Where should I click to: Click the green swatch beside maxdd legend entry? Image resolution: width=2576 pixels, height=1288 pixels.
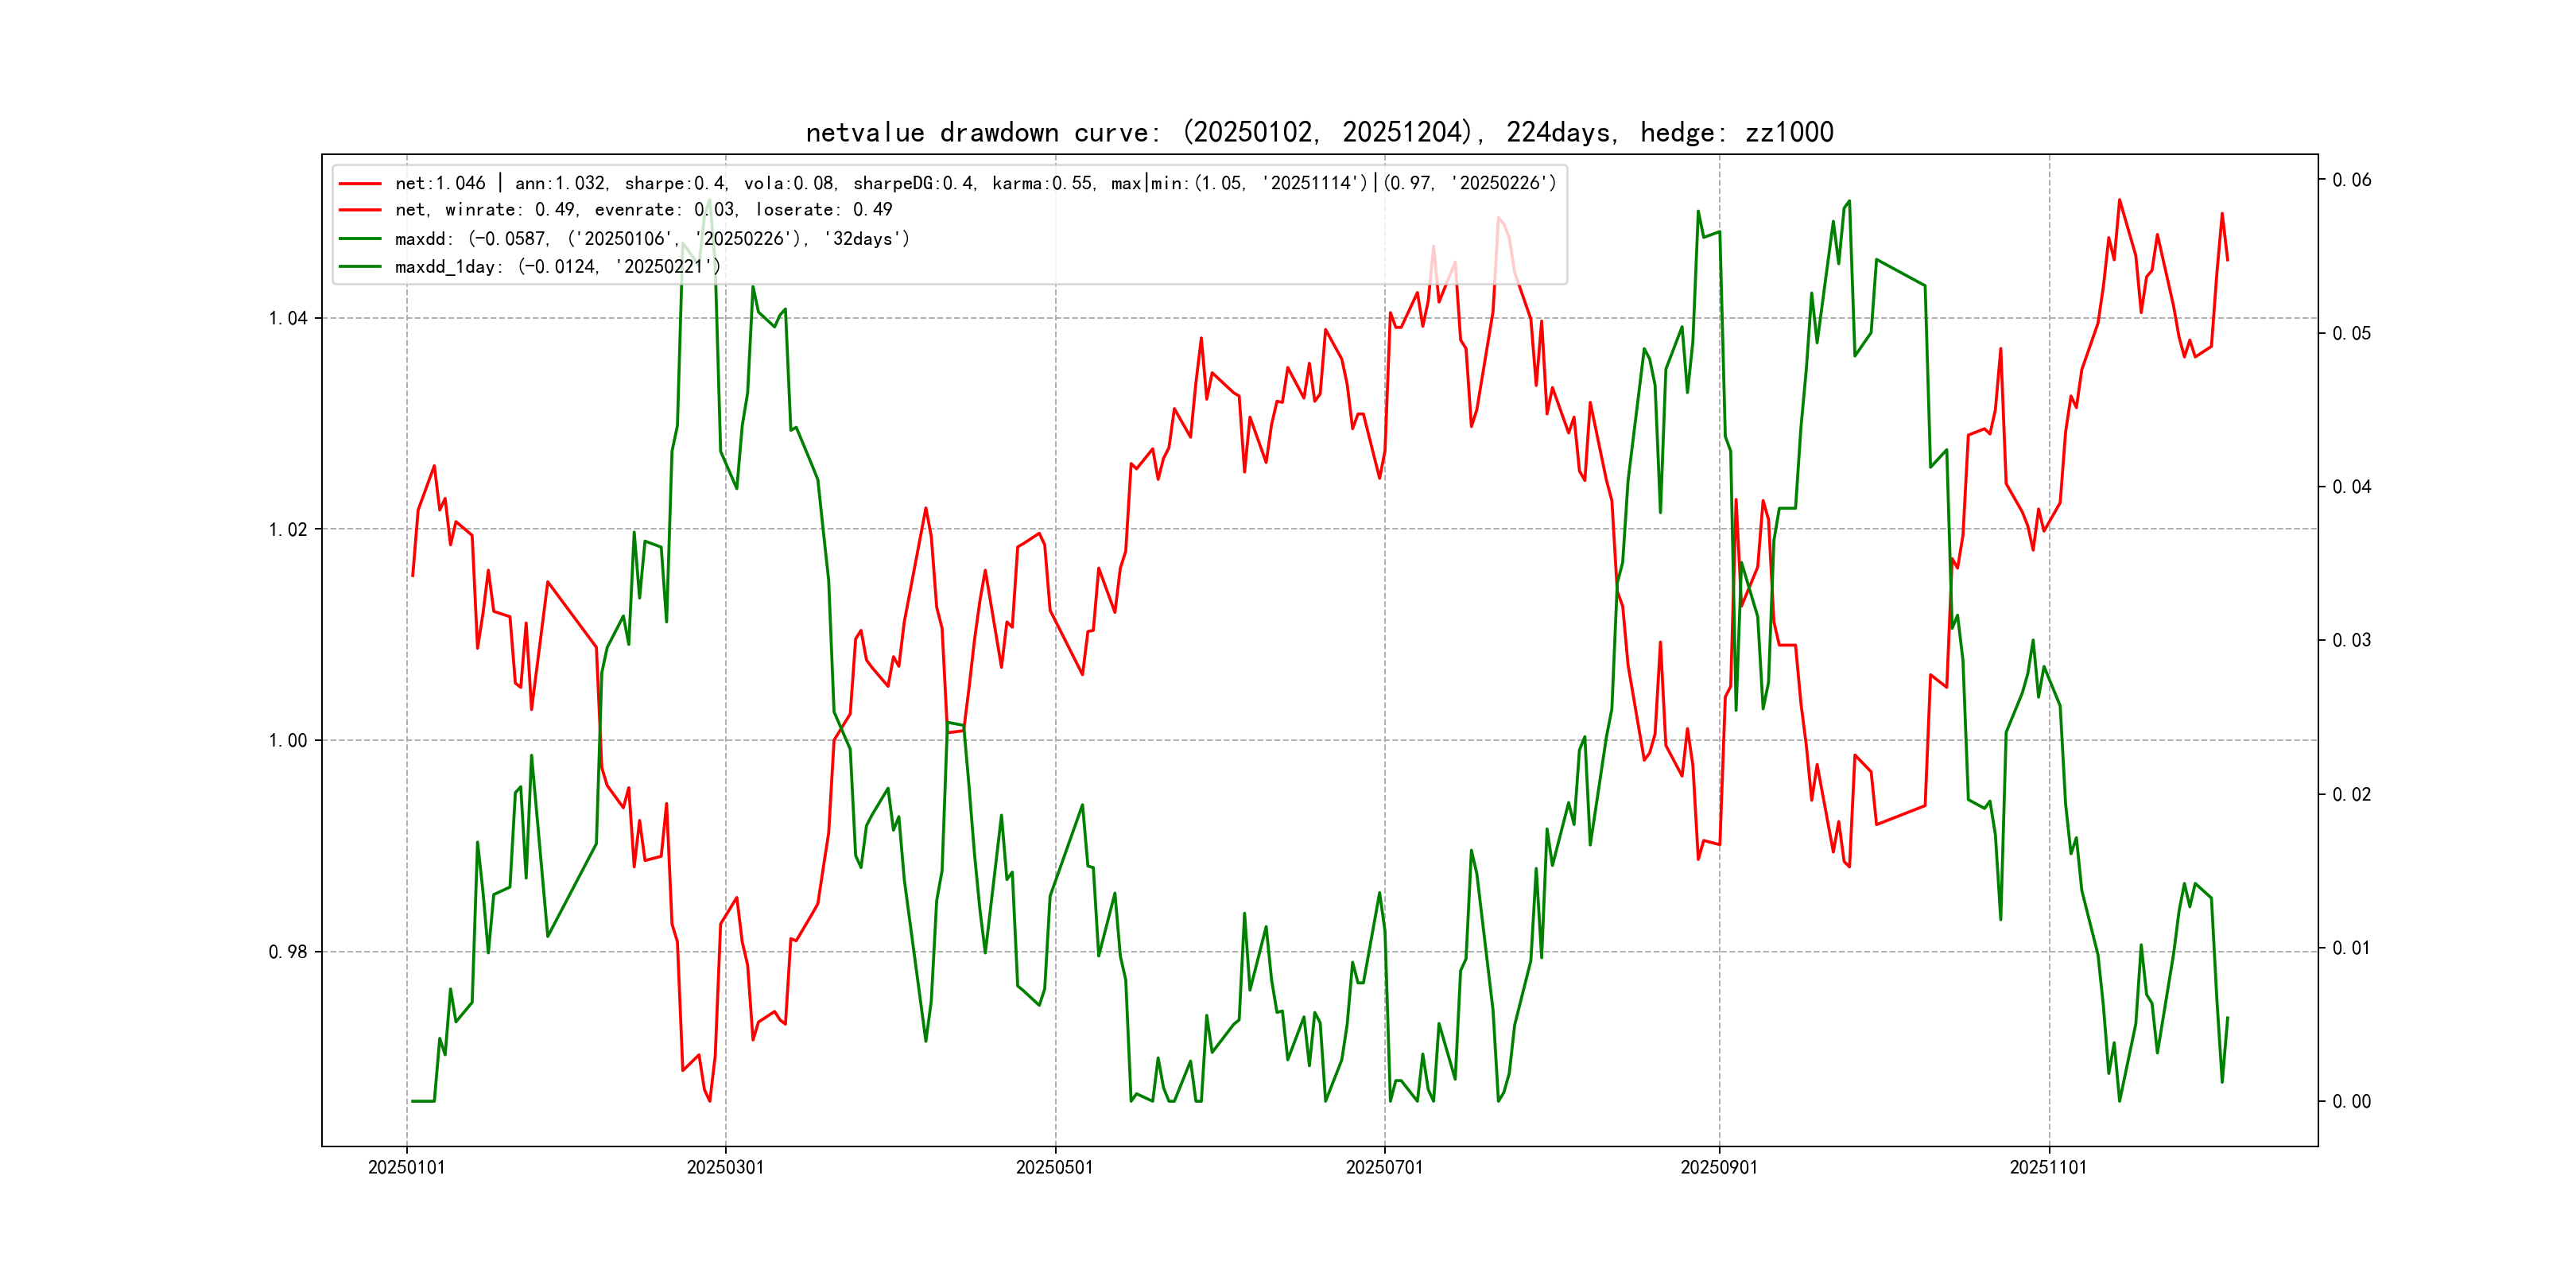[360, 239]
